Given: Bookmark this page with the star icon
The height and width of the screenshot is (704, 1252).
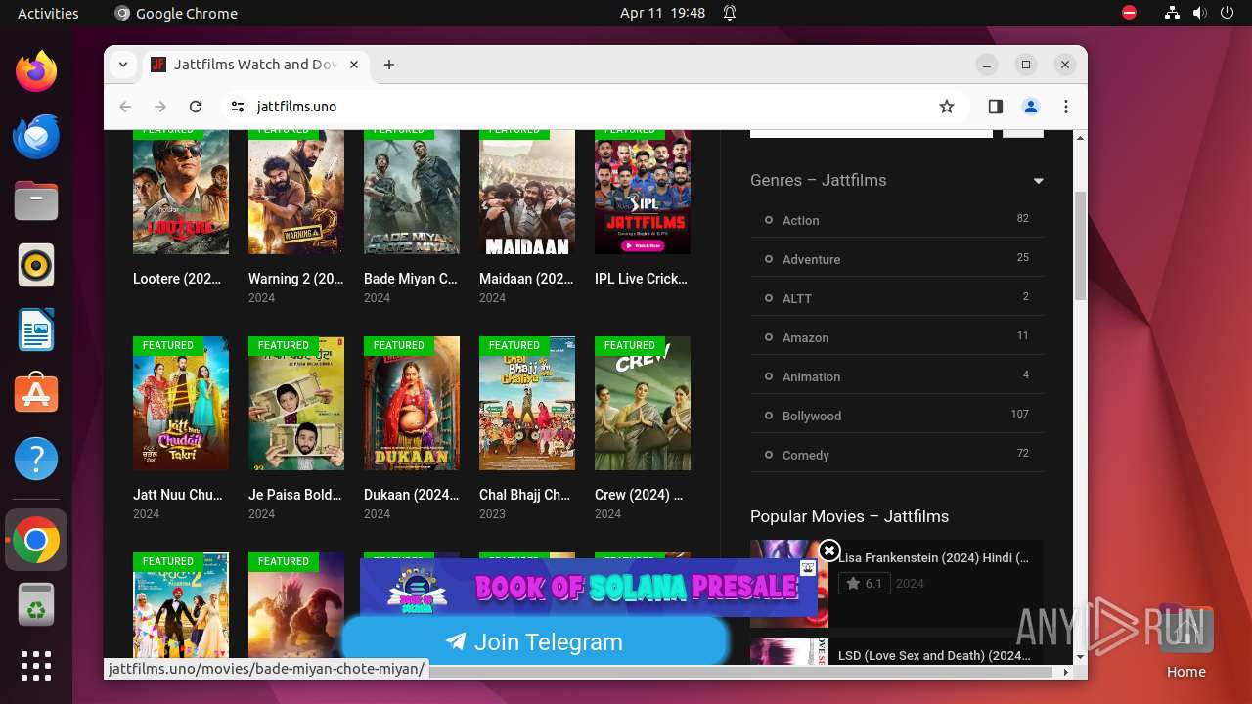Looking at the screenshot, I should (946, 107).
